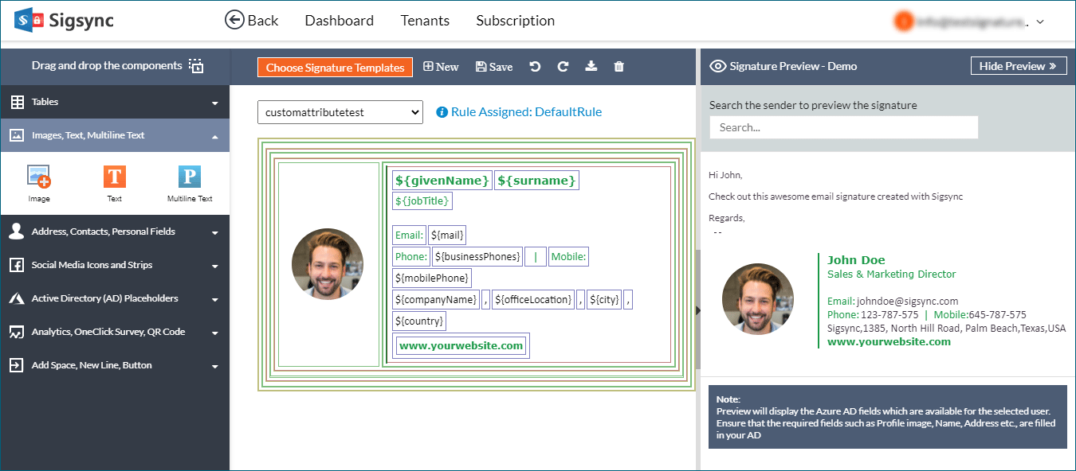Image resolution: width=1076 pixels, height=471 pixels.
Task: Click the Active Directory Azure icon
Action: pos(17,298)
